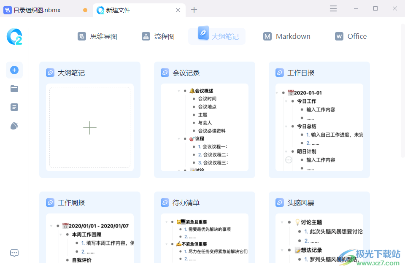Viewport: 405px width, 270px height.
Task: Select the Office category
Action: [351, 36]
